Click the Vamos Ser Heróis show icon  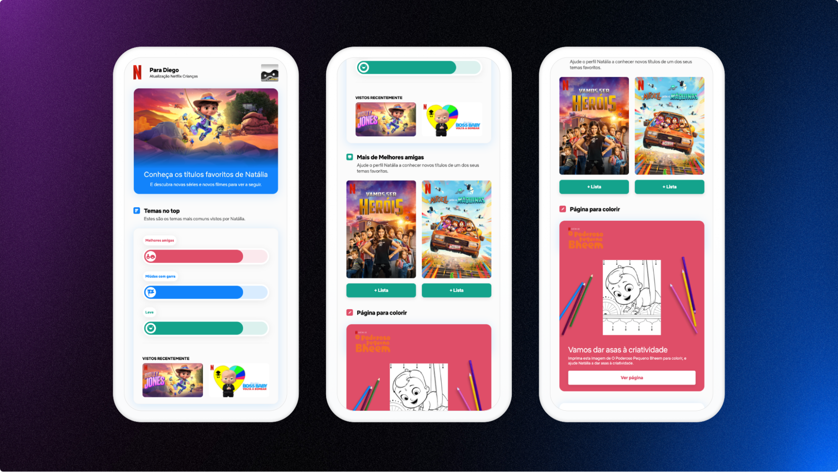(381, 229)
